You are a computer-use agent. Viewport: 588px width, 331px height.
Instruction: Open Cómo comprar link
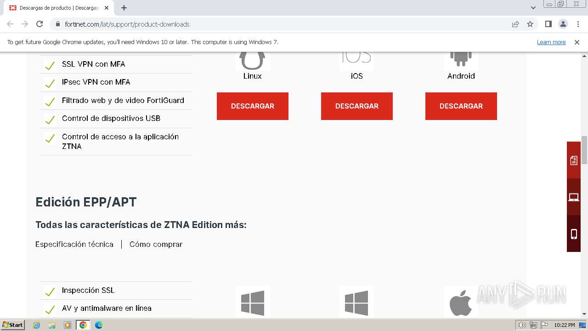[156, 244]
